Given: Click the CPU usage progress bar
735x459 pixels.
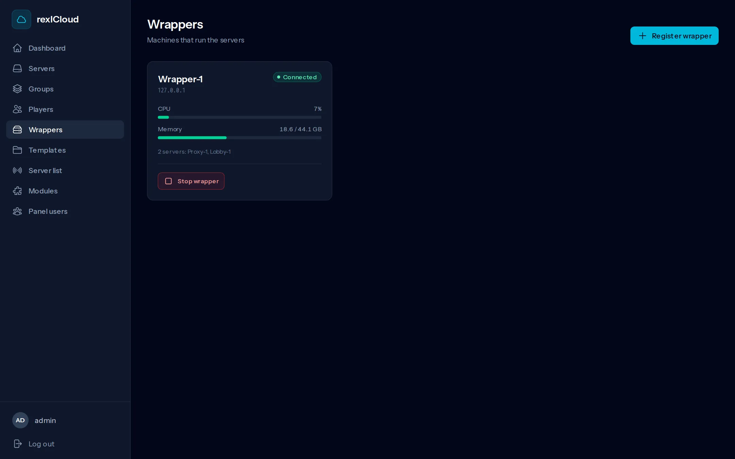Looking at the screenshot, I should [x=240, y=117].
